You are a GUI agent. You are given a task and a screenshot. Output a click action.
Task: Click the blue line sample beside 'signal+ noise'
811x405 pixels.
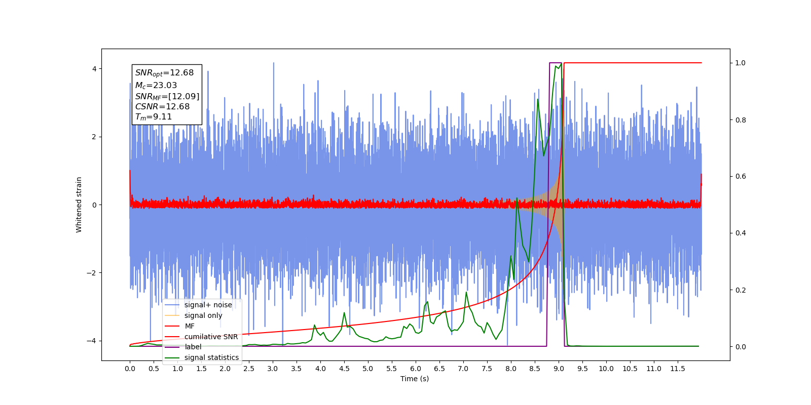coord(172,305)
